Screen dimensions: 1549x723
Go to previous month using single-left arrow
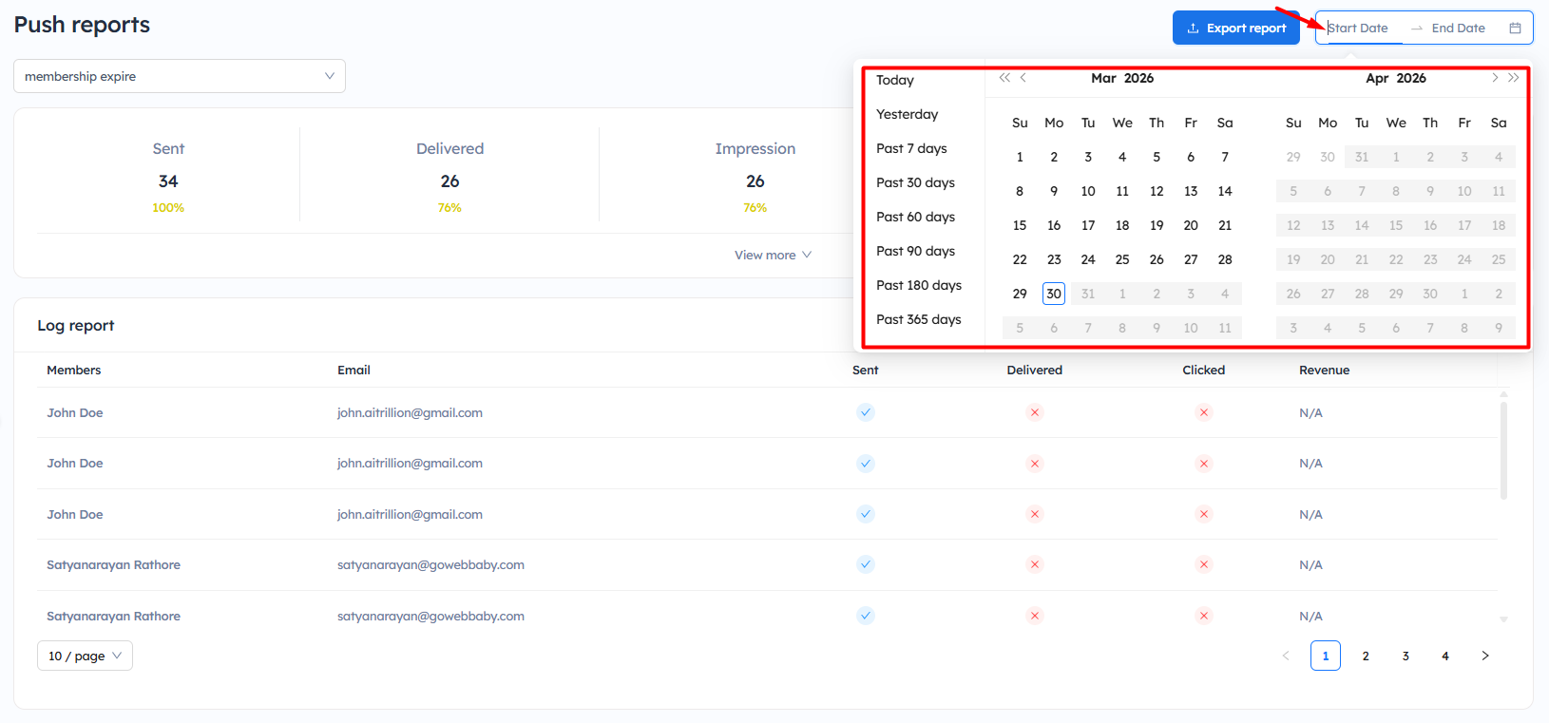click(1023, 78)
